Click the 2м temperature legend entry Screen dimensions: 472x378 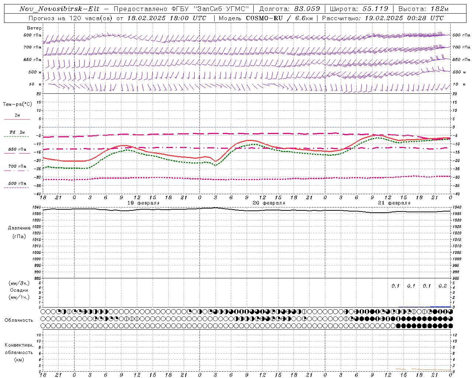coord(17,115)
